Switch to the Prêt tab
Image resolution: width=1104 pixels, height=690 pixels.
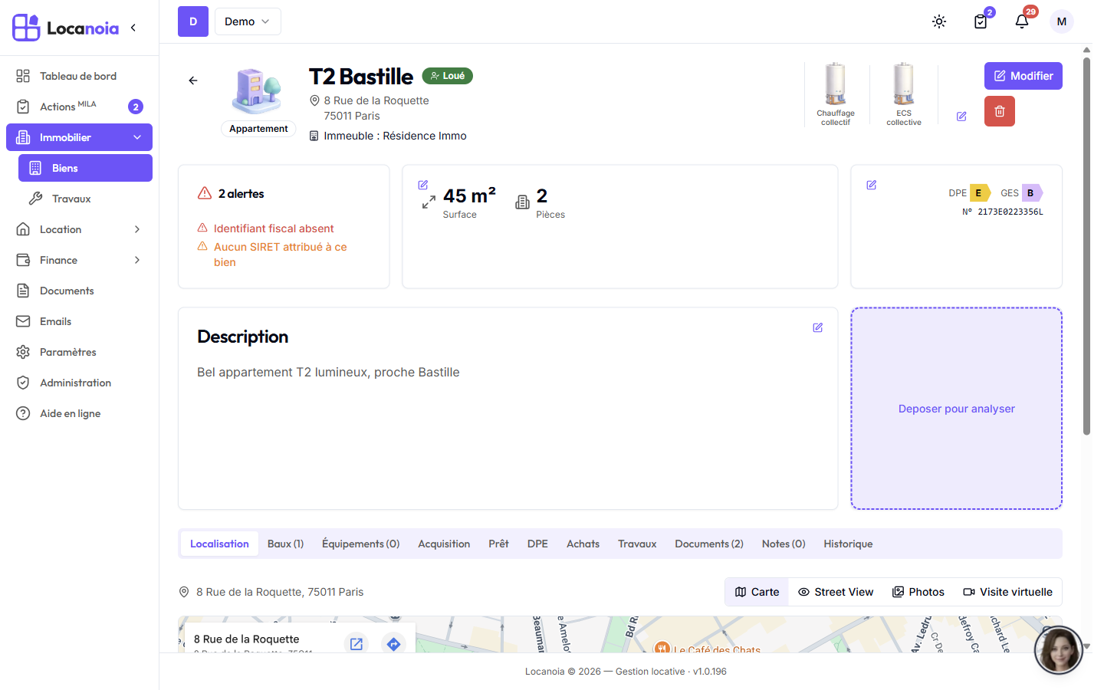pyautogui.click(x=498, y=544)
